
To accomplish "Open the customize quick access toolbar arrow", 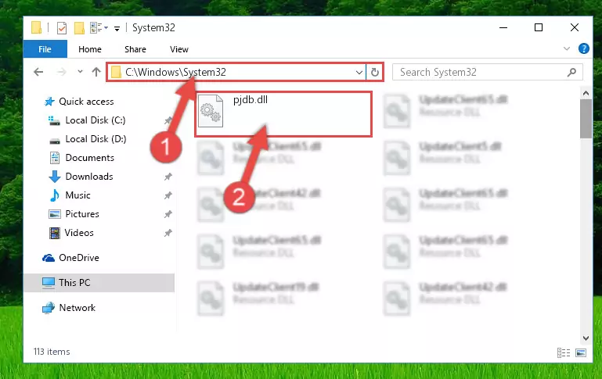I will (x=117, y=28).
